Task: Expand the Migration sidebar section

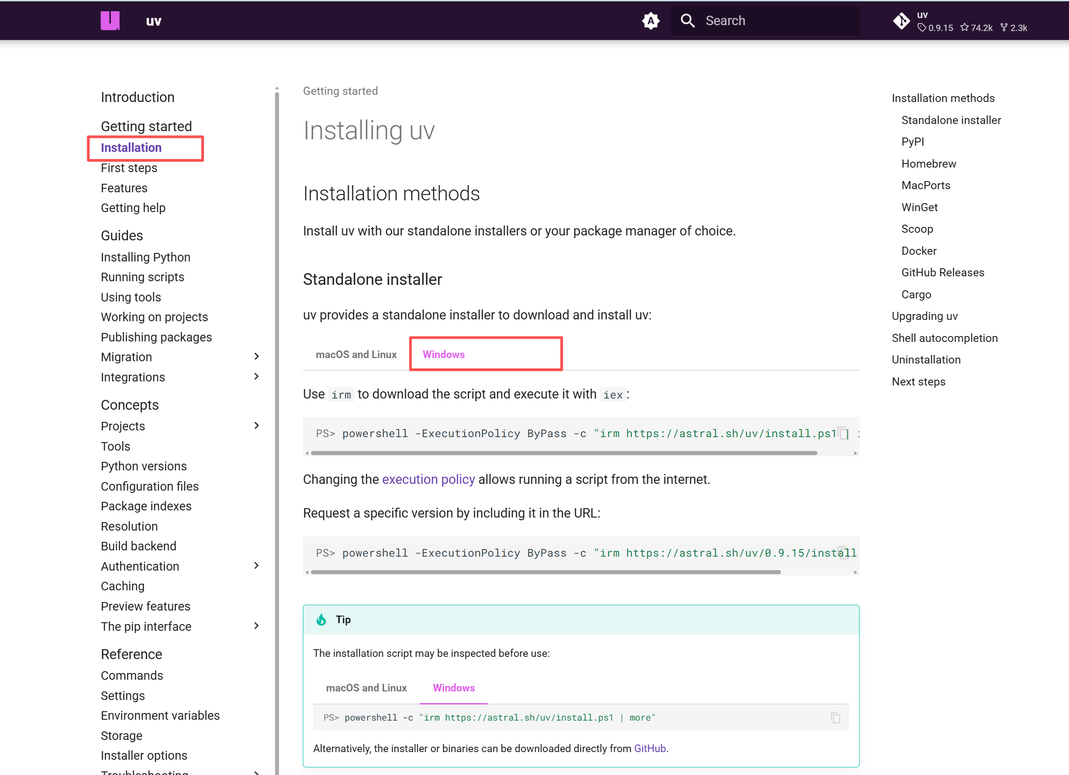Action: [257, 357]
